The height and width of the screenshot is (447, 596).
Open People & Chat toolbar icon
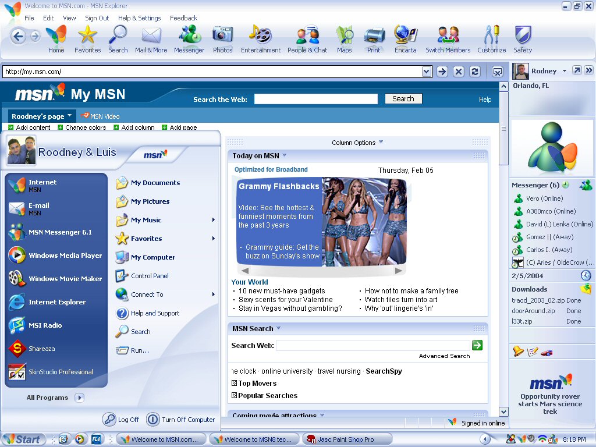click(307, 39)
